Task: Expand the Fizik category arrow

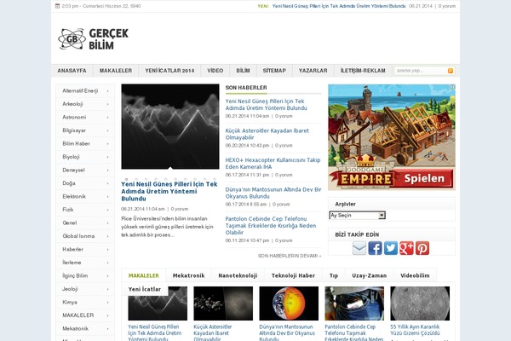Action: tap(108, 210)
